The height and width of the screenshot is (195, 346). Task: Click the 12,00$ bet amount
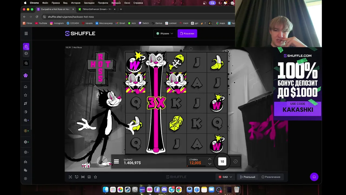tap(195, 163)
